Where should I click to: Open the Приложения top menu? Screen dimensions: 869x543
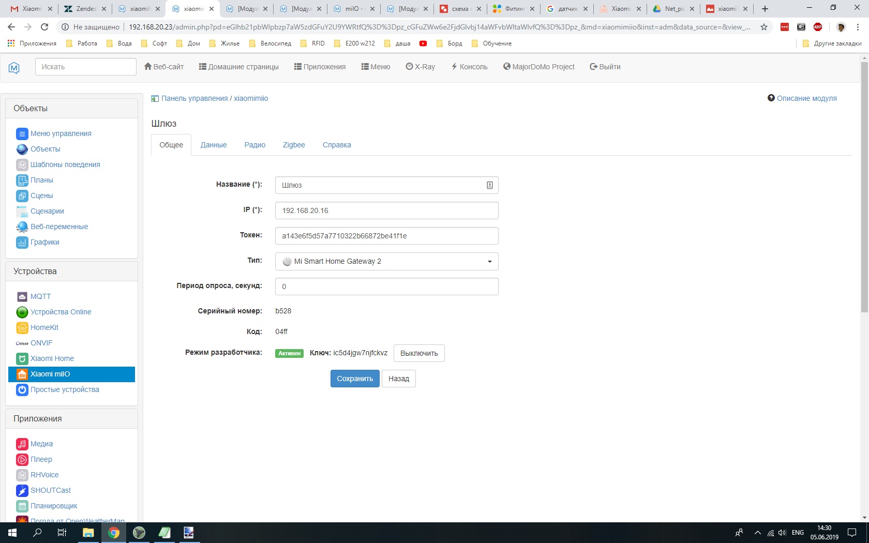coord(320,67)
